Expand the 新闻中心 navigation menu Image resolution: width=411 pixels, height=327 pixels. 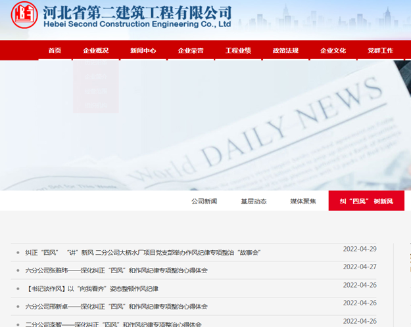pos(143,51)
